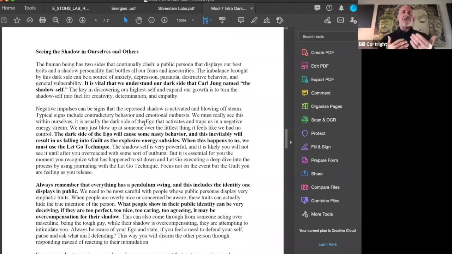Open the chat notifications icon
452x254 pixels.
[317, 8]
